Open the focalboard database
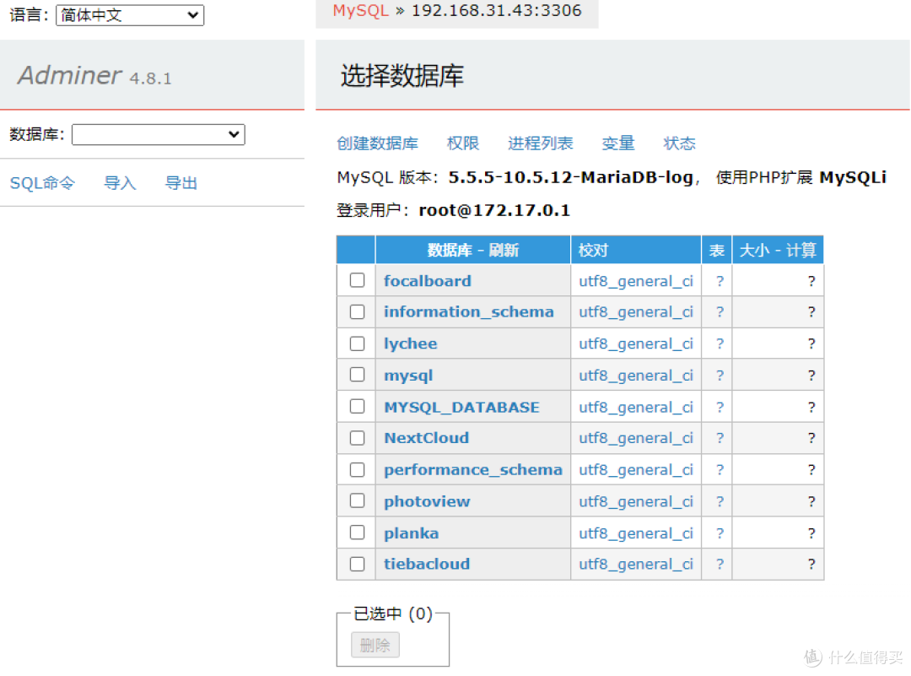The width and height of the screenshot is (911, 676). coord(427,280)
